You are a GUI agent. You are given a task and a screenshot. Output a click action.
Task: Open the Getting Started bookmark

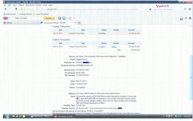(24, 14)
